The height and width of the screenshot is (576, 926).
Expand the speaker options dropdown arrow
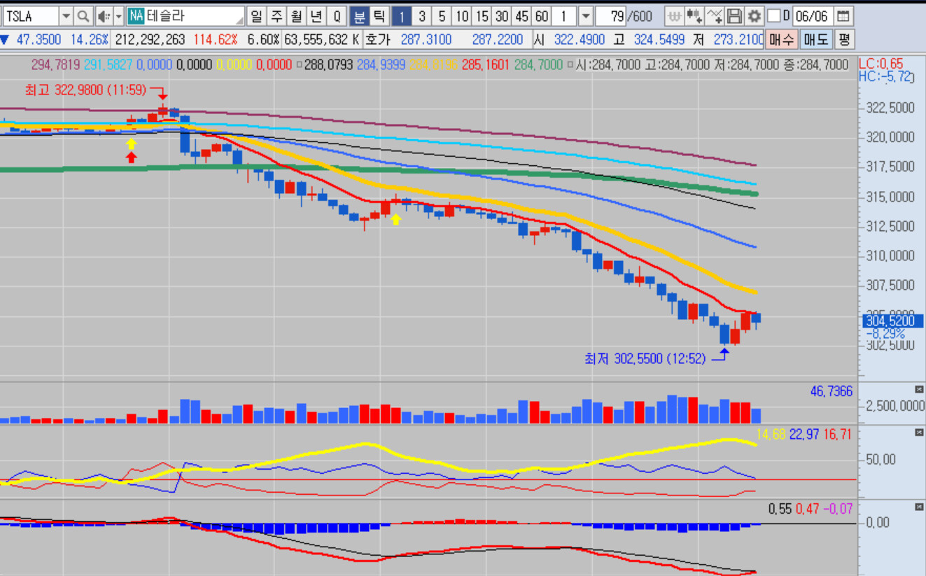pos(118,16)
